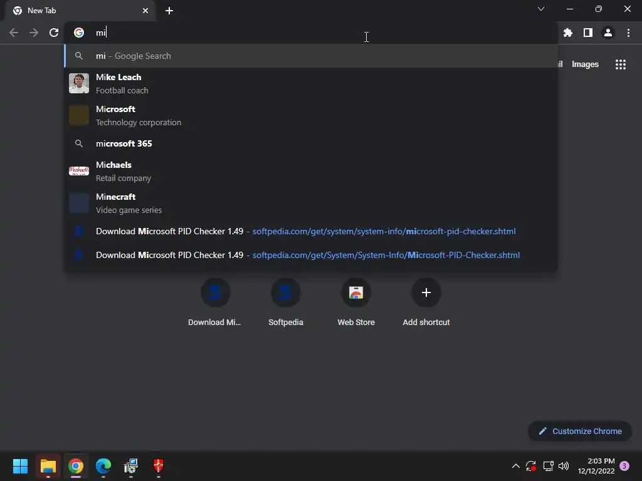
Task: Show hidden system tray icons chevron
Action: [516, 466]
